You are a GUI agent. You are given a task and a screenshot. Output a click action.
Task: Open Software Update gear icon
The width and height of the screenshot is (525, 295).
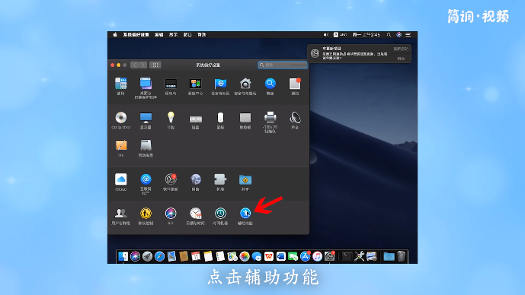[x=171, y=179]
